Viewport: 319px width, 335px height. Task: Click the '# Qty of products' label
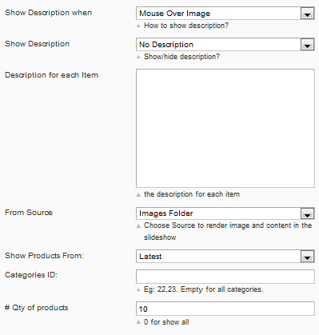tap(37, 308)
